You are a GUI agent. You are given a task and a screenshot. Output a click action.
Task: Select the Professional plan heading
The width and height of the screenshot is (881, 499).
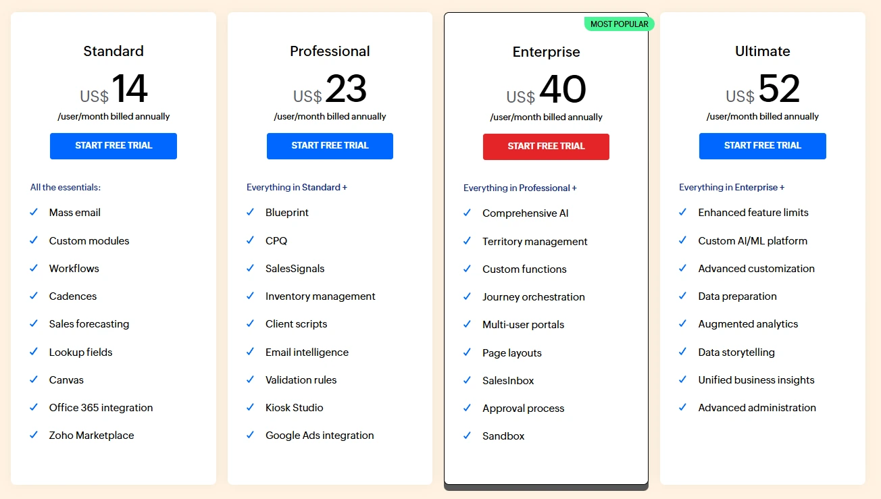click(330, 51)
